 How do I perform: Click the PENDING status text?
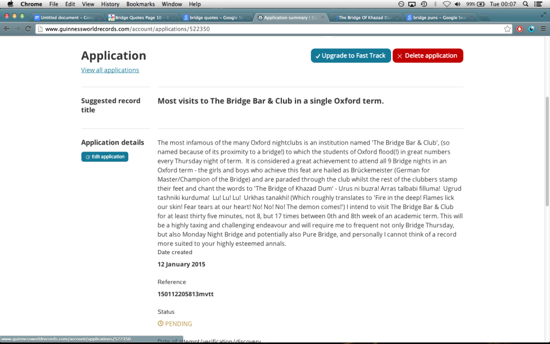[x=178, y=324]
